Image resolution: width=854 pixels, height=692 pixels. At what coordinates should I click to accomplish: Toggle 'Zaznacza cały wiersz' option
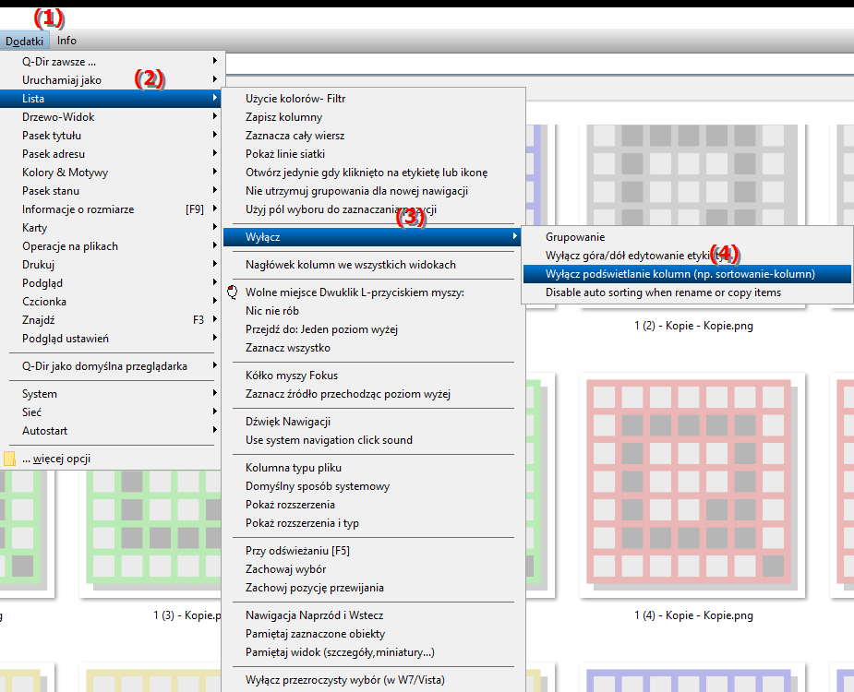(373, 136)
